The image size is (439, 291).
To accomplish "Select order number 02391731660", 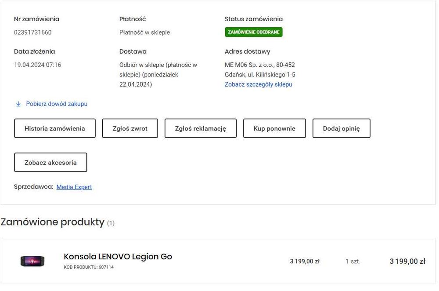I will coord(33,33).
